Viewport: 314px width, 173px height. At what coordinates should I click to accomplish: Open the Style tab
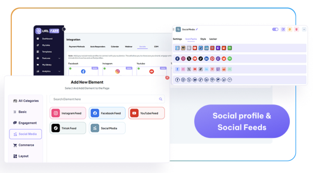click(203, 39)
